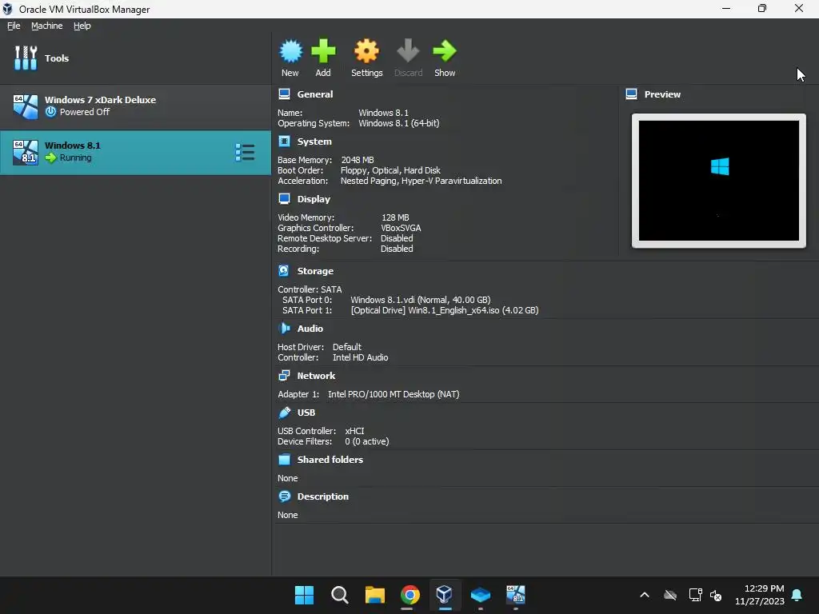The image size is (819, 614).
Task: Select the Windows 8.1 running machine
Action: (135, 152)
